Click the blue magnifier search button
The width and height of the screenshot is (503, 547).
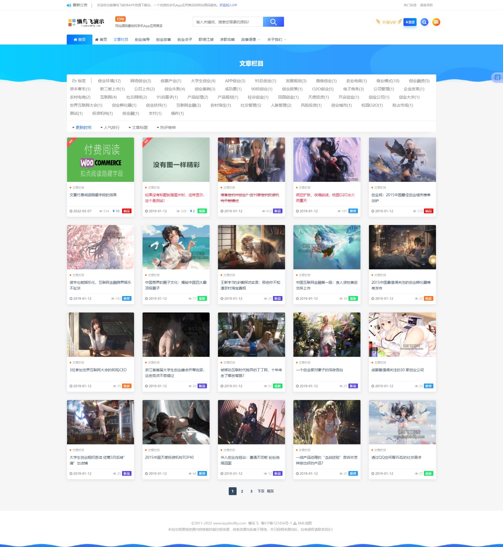273,22
